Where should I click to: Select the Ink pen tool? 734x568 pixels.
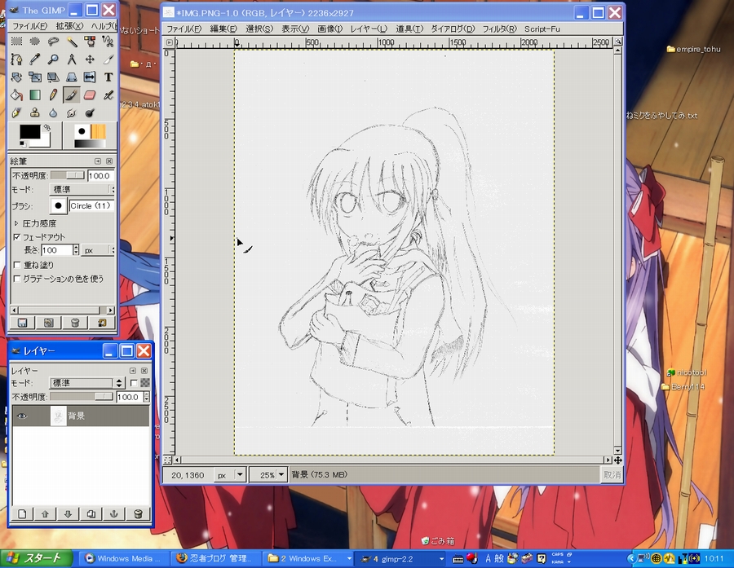coord(16,112)
